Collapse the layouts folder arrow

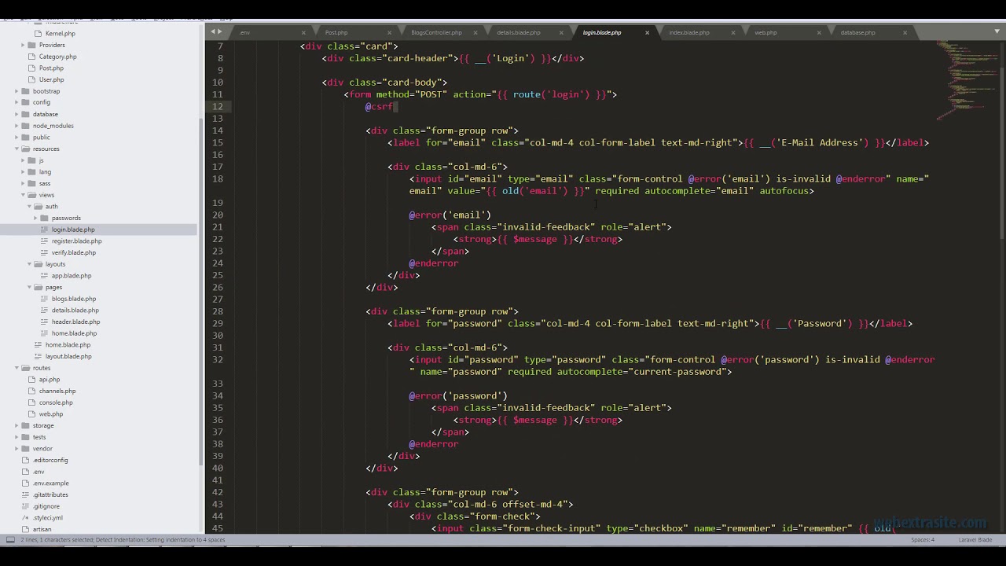29,264
